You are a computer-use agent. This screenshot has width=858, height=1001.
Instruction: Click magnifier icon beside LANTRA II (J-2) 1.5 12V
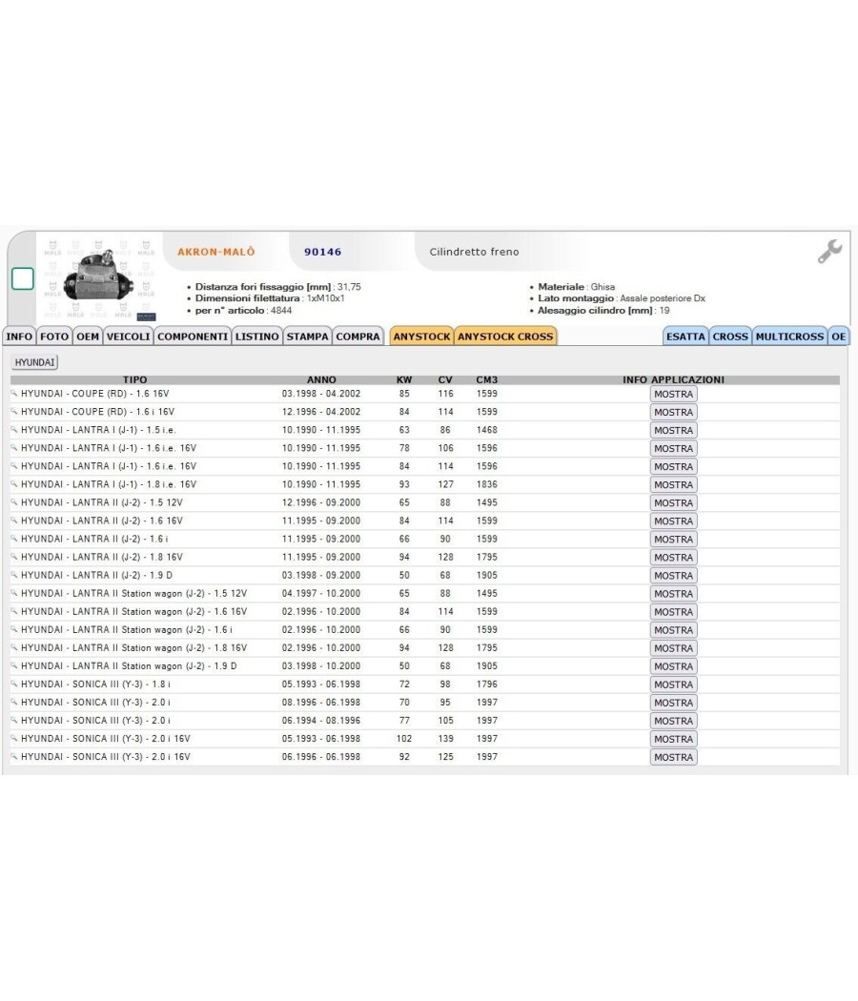click(14, 502)
